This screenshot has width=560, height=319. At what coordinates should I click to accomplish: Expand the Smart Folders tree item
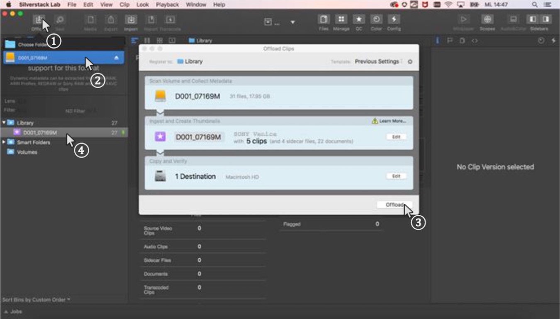[x=4, y=142]
